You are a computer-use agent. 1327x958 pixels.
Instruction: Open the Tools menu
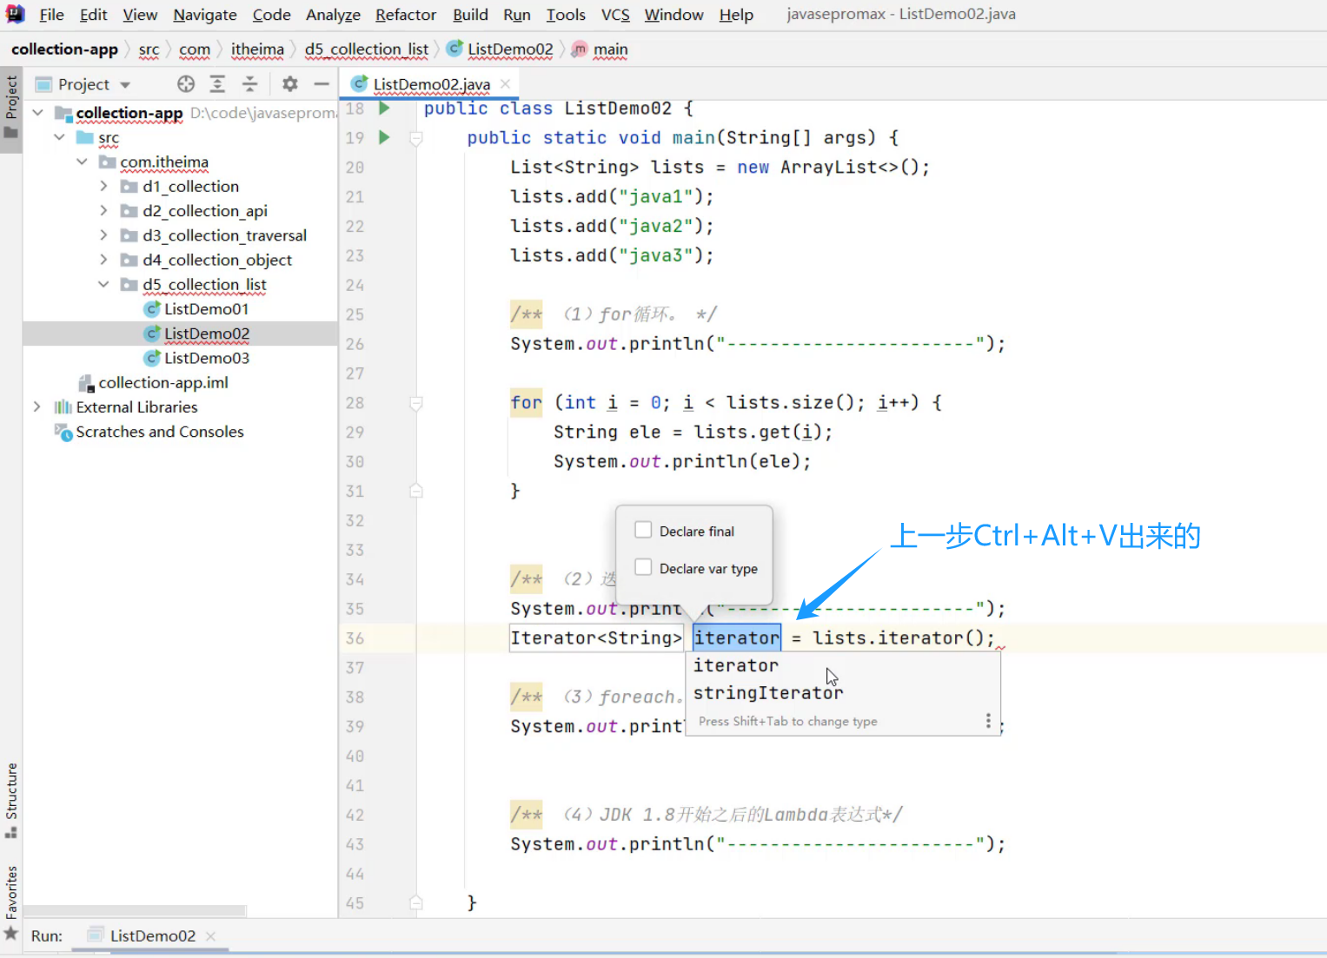566,15
